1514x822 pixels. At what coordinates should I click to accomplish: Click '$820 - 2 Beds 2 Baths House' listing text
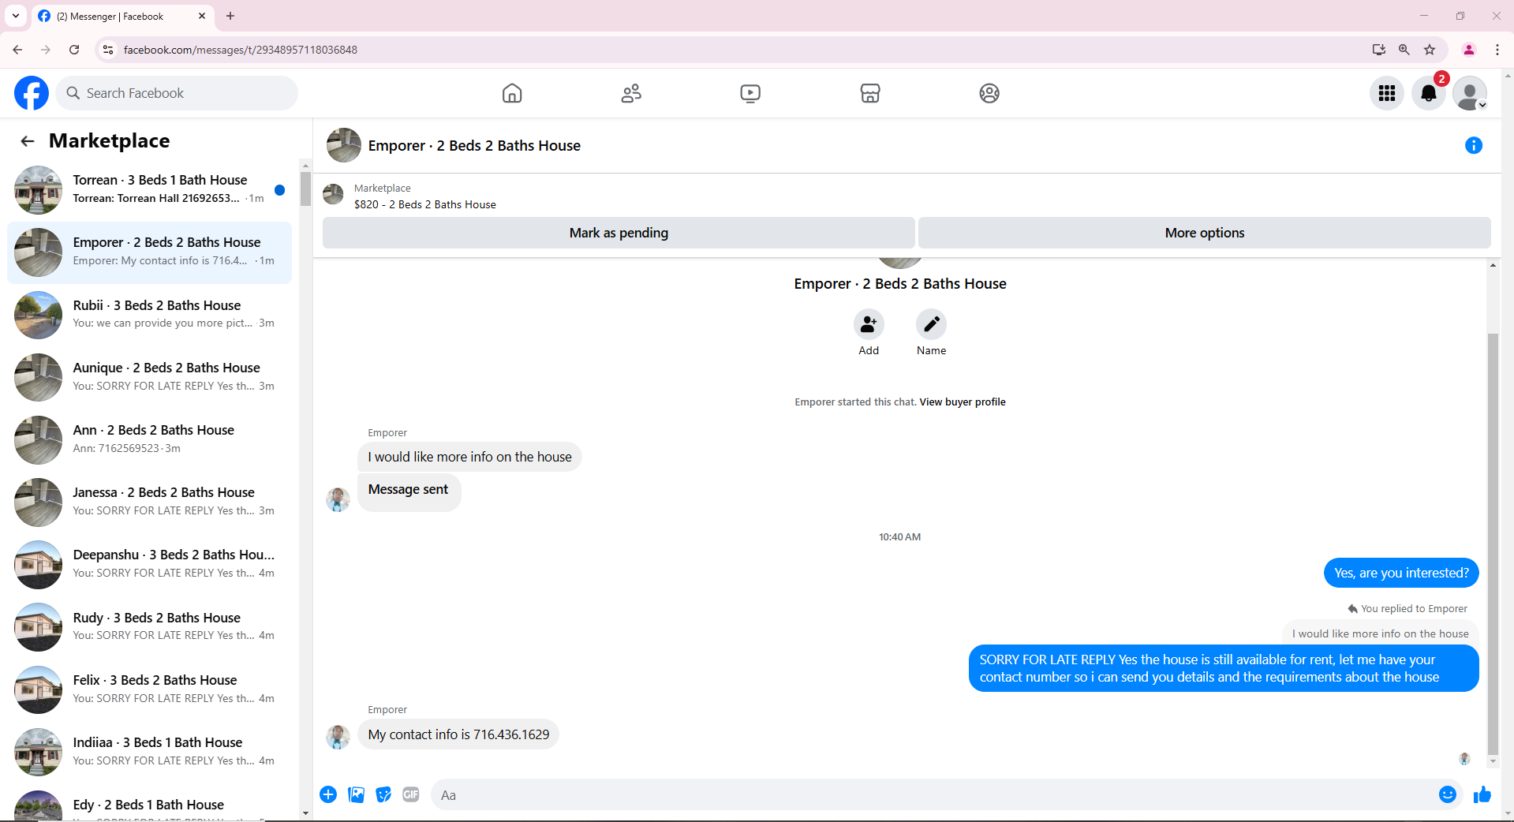click(x=425, y=204)
